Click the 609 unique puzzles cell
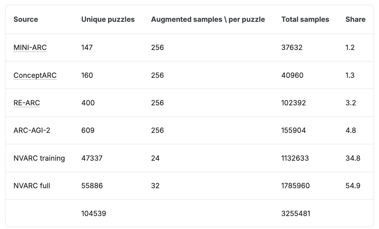The width and height of the screenshot is (379, 229). 88,130
